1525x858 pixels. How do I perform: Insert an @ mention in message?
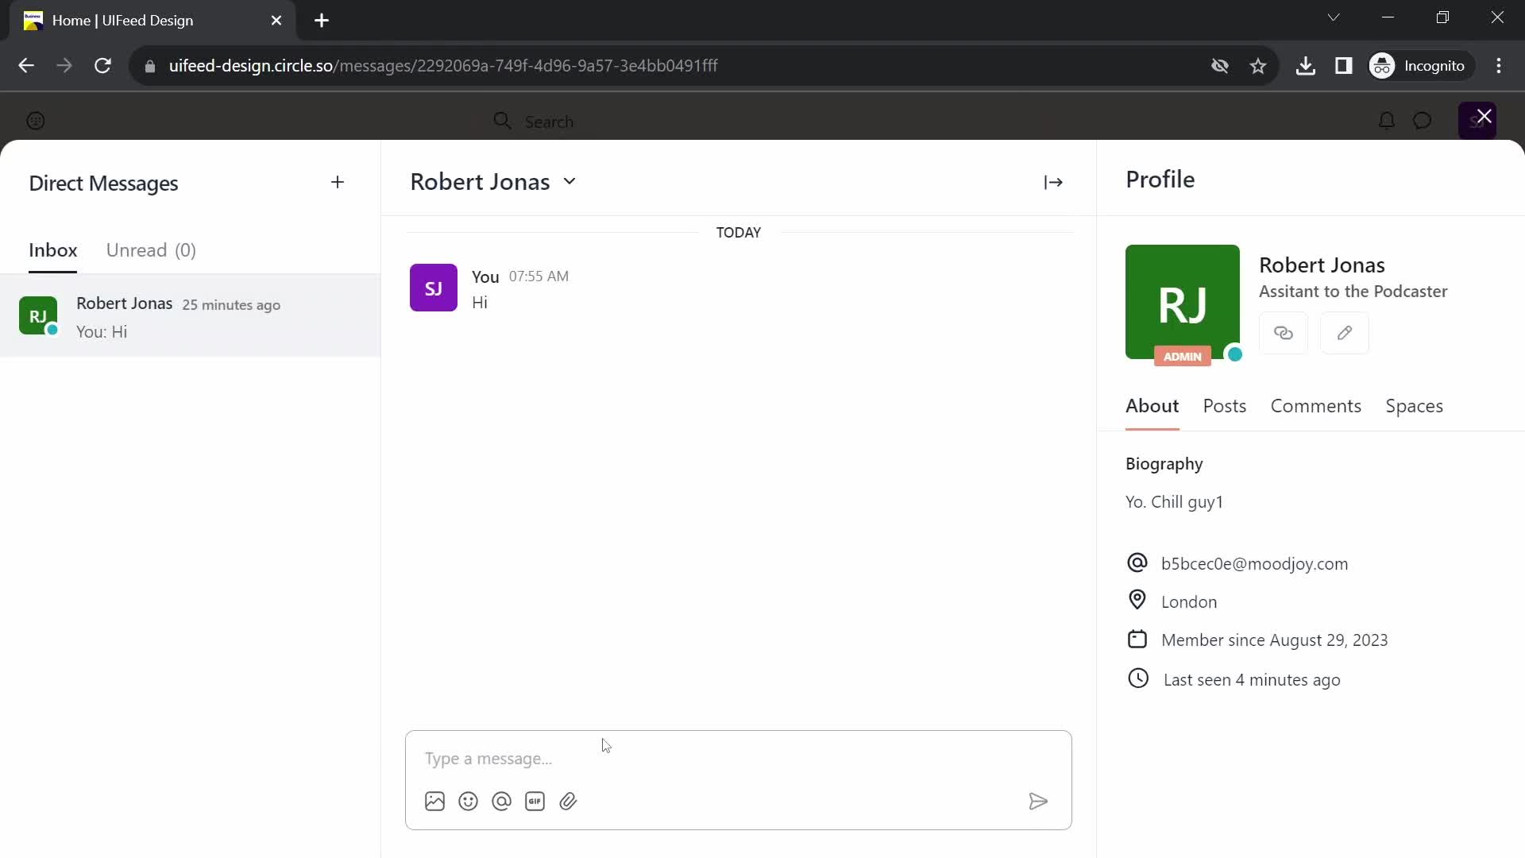click(x=502, y=802)
